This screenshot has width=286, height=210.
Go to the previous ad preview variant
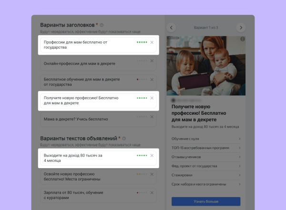[x=172, y=28]
